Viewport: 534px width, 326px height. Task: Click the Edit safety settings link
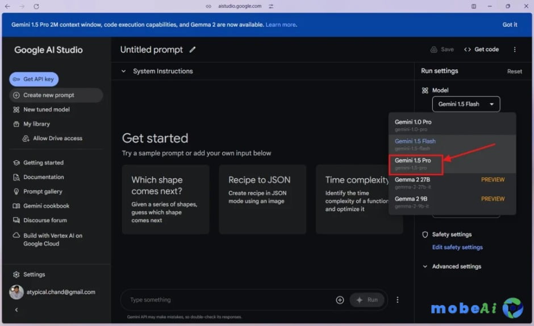[x=457, y=247]
